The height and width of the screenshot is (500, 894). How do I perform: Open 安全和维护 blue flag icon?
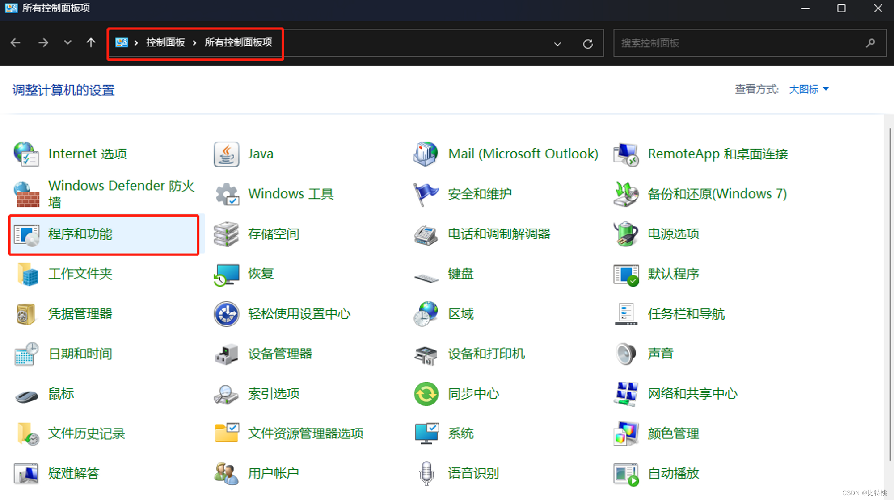point(426,194)
